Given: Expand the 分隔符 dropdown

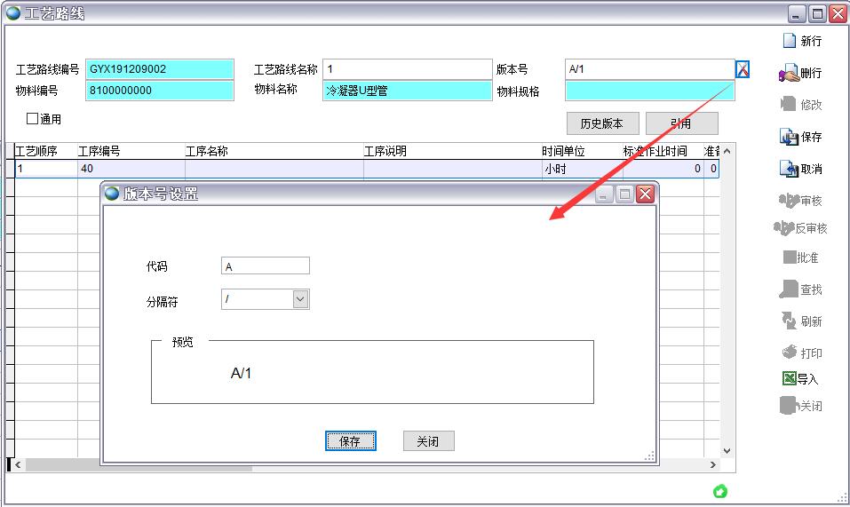Looking at the screenshot, I should [300, 300].
